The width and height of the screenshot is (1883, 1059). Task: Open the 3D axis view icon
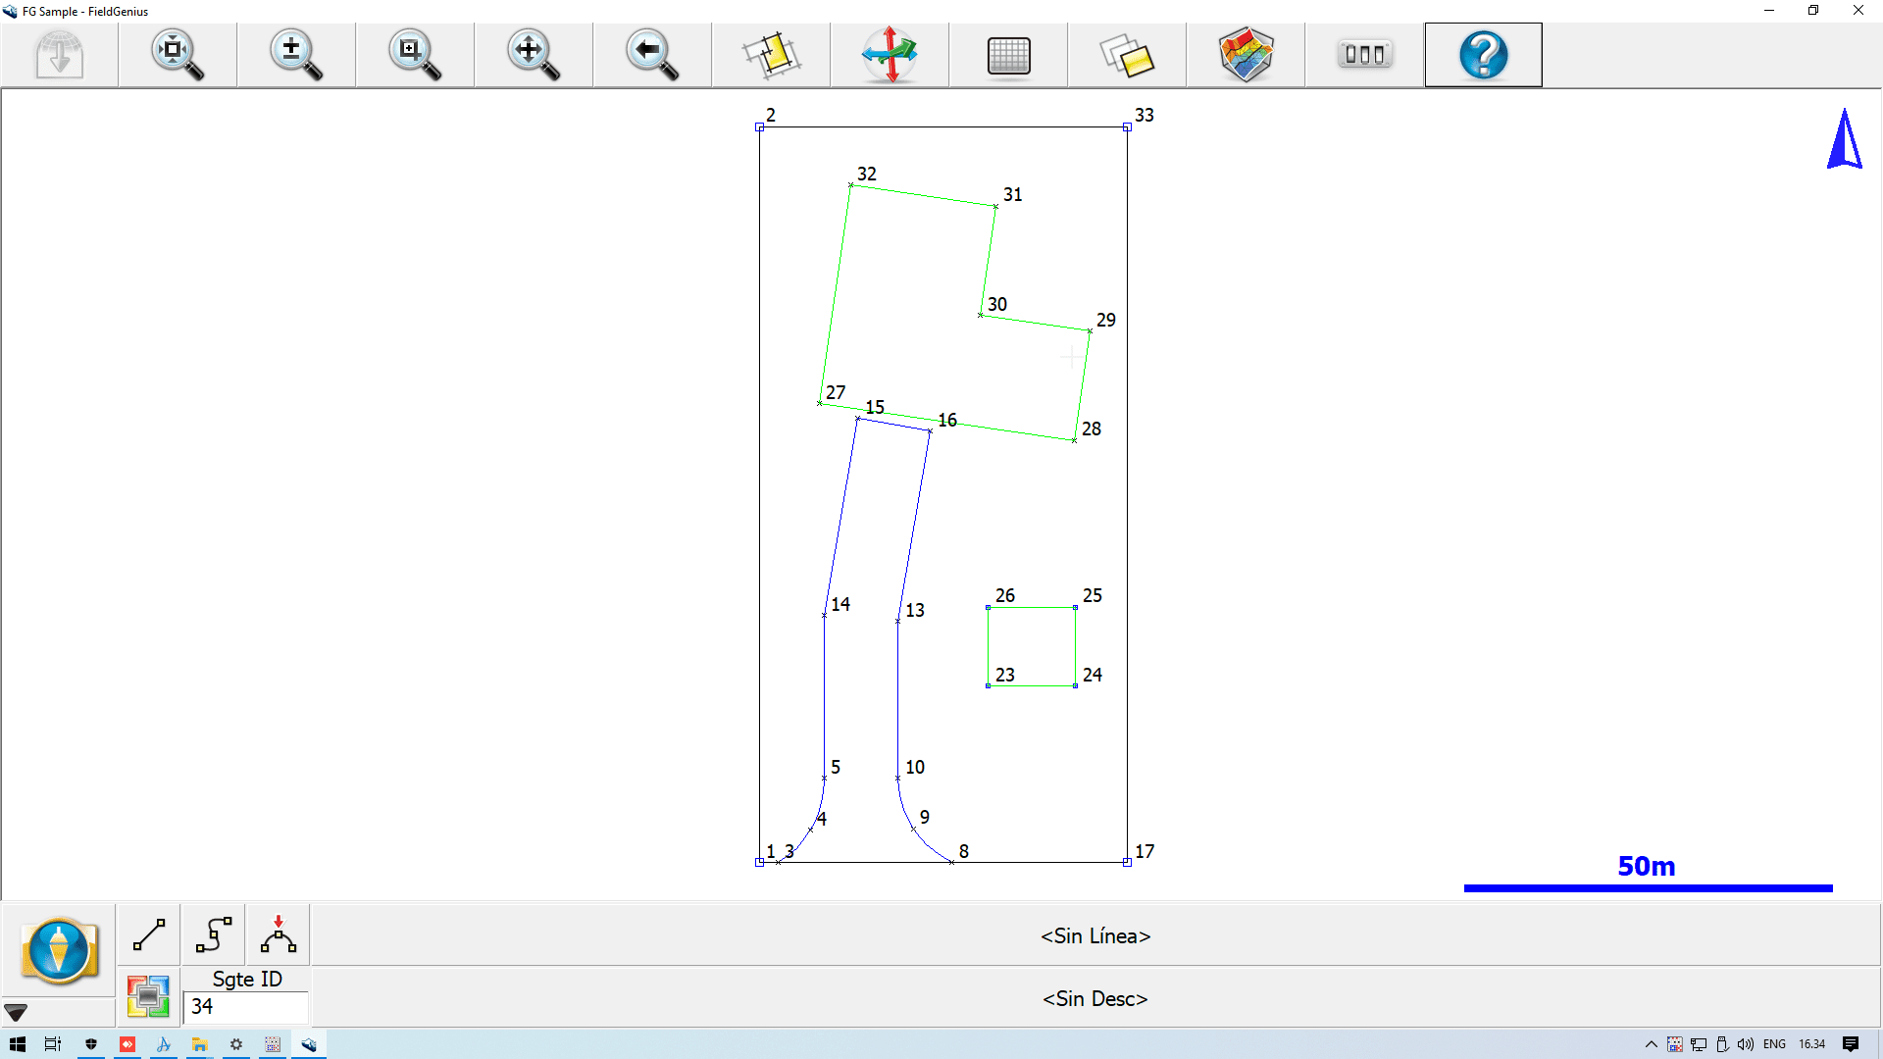(889, 55)
